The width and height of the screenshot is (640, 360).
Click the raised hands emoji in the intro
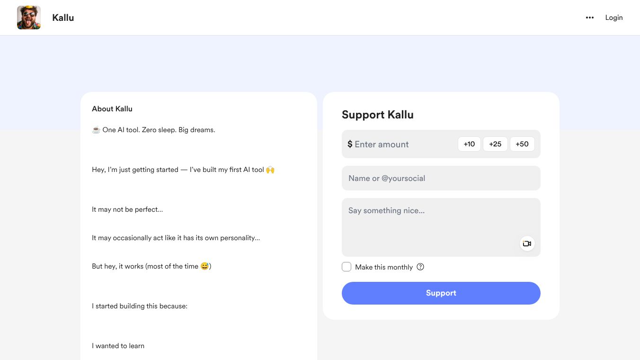tap(270, 169)
